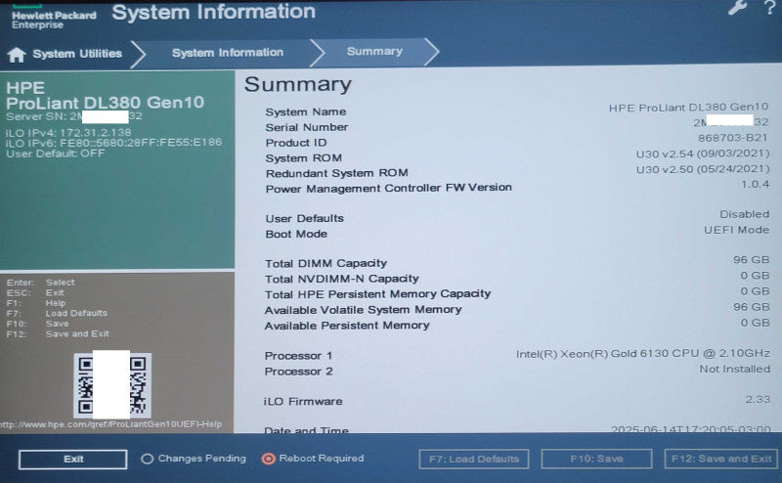782x483 pixels.
Task: Click ProLiant DL380 Gen10 sidebar title
Action: 106,103
